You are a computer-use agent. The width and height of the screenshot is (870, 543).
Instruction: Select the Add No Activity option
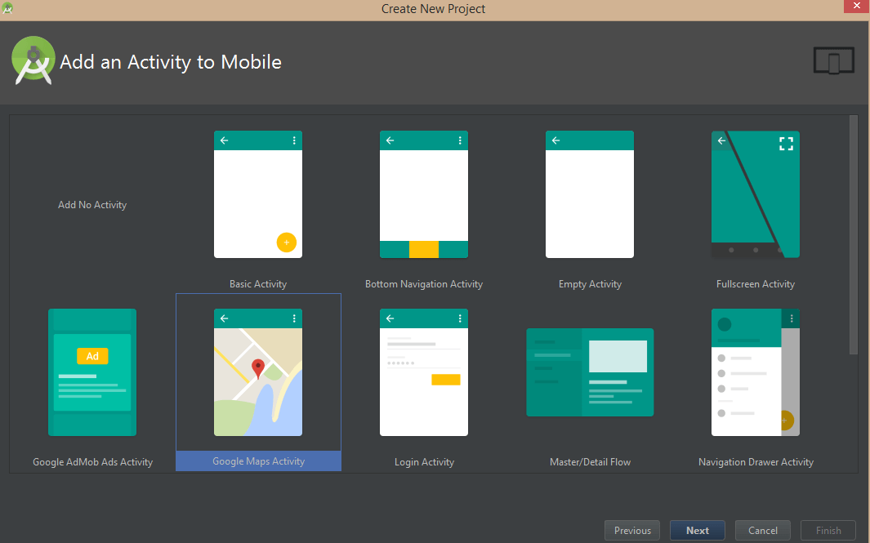pos(92,205)
